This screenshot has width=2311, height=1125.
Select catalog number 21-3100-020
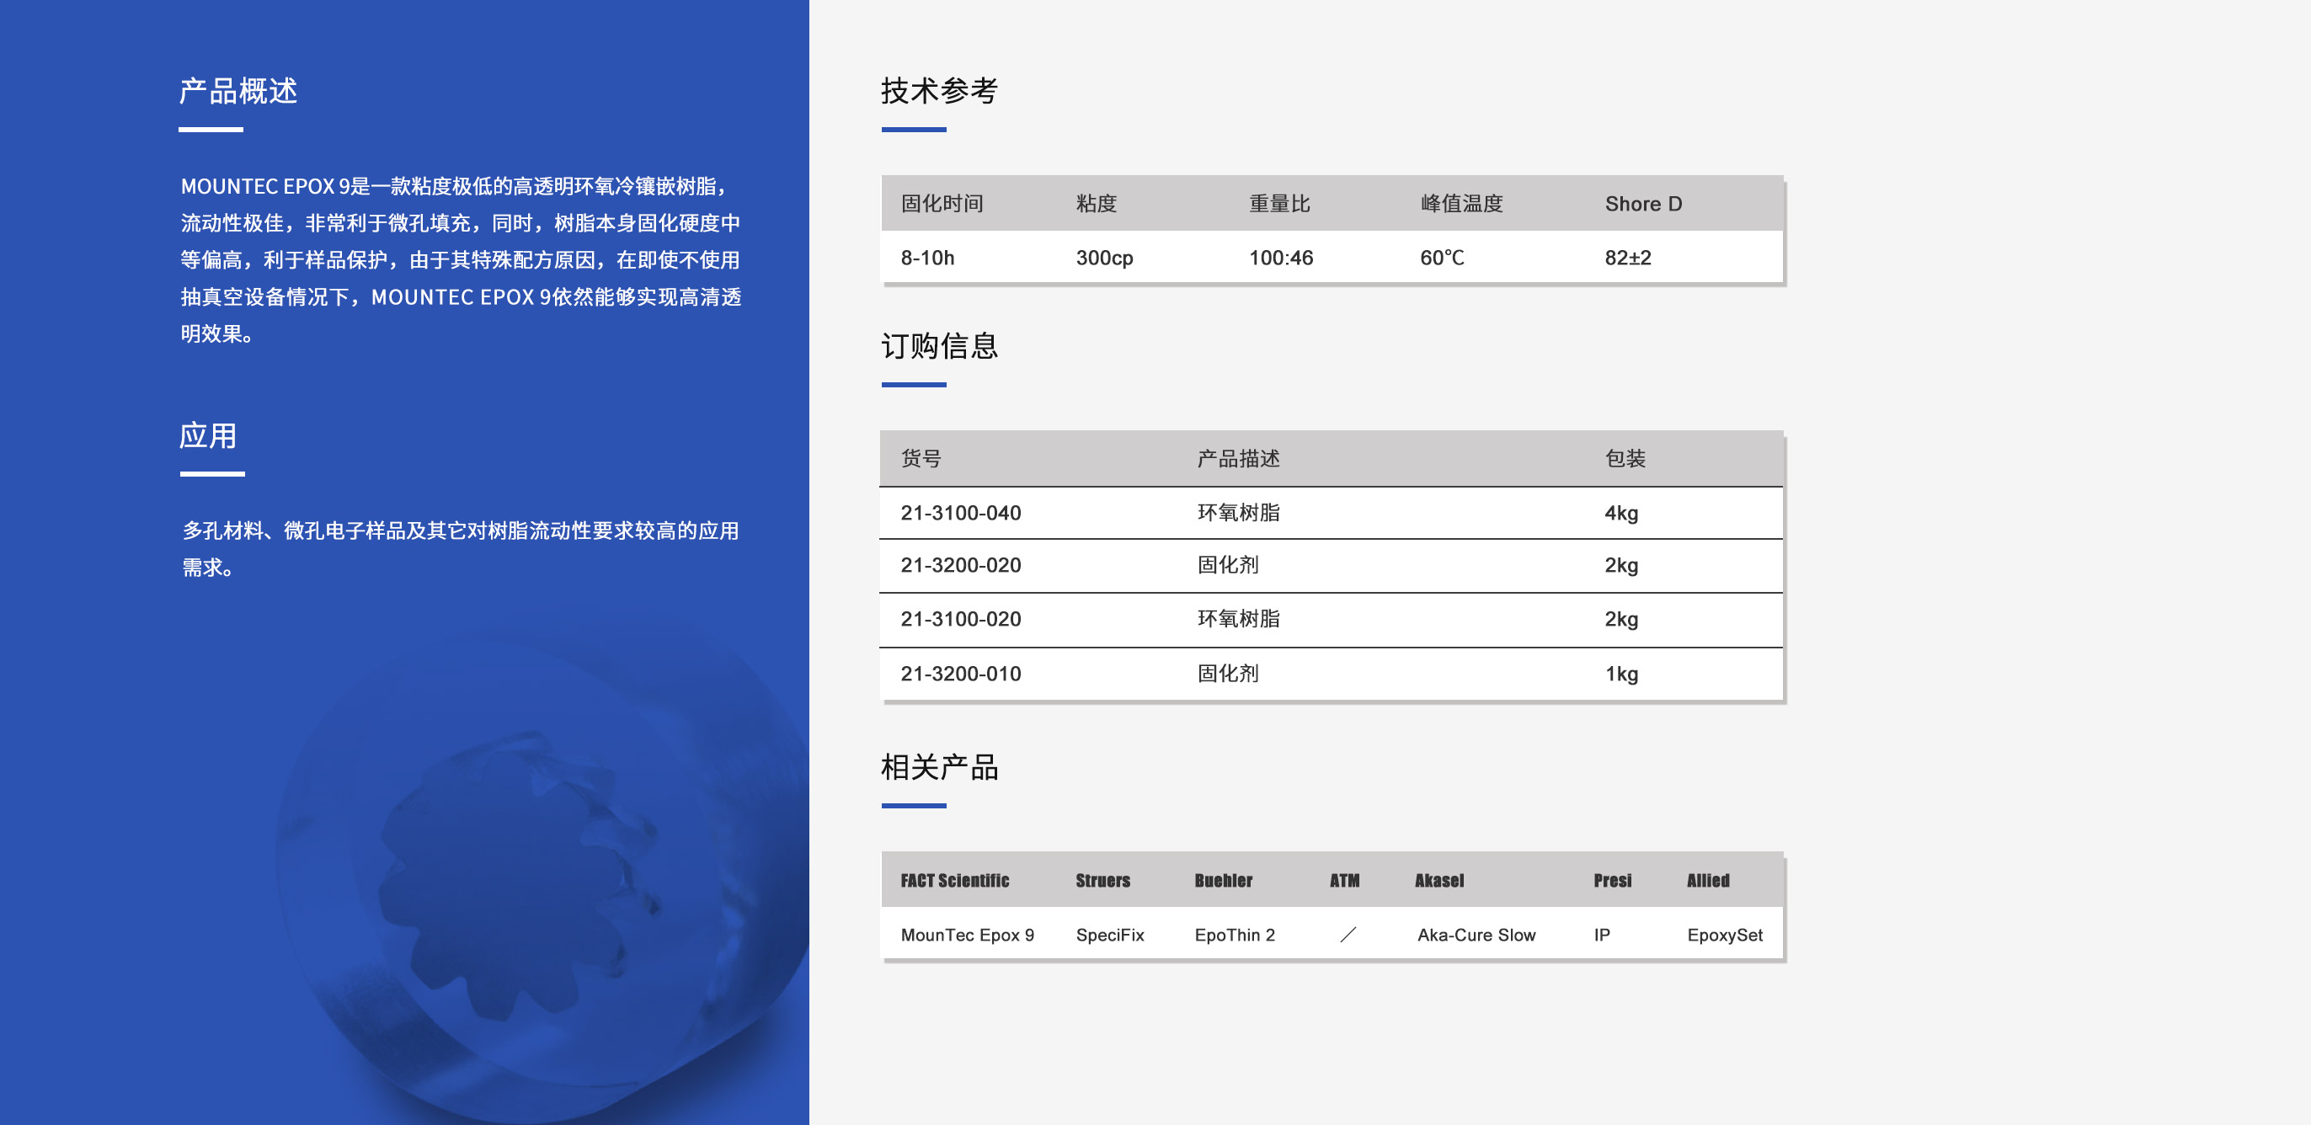960,620
